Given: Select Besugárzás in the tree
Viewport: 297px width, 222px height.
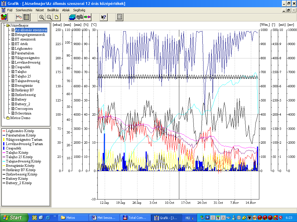Looking at the screenshot, I should 24,86.
